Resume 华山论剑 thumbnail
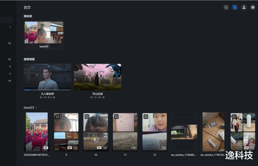 click(98, 77)
